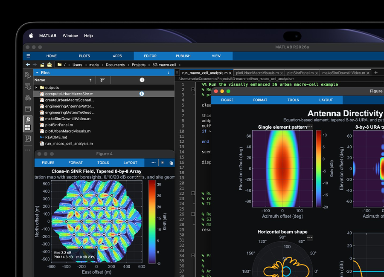This screenshot has height=277, width=384.
Task: Go up one folder level
Action: (x=42, y=65)
